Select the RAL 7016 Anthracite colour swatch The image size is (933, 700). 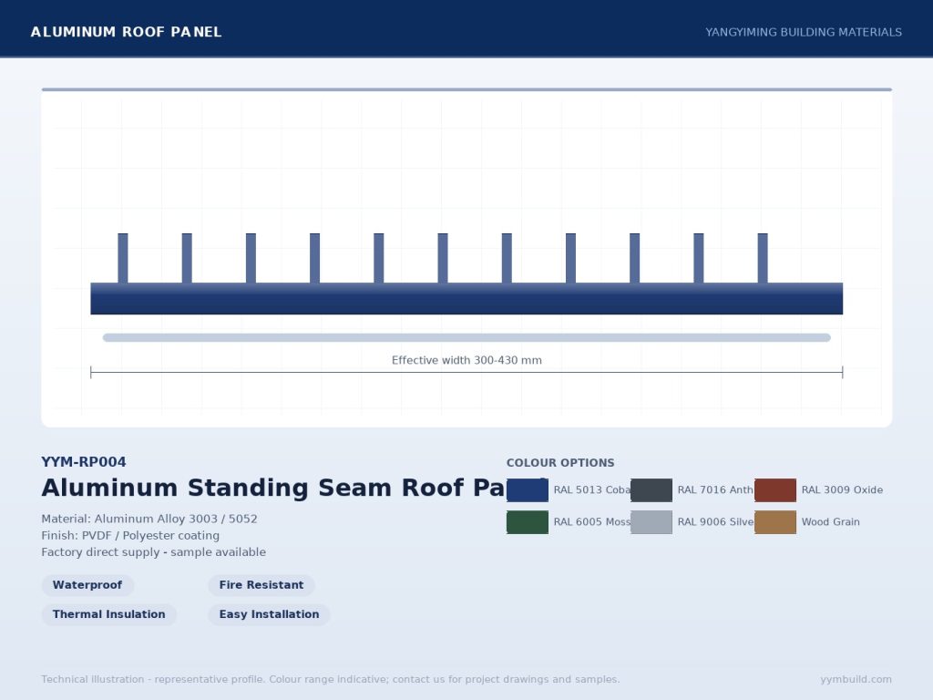tap(651, 489)
